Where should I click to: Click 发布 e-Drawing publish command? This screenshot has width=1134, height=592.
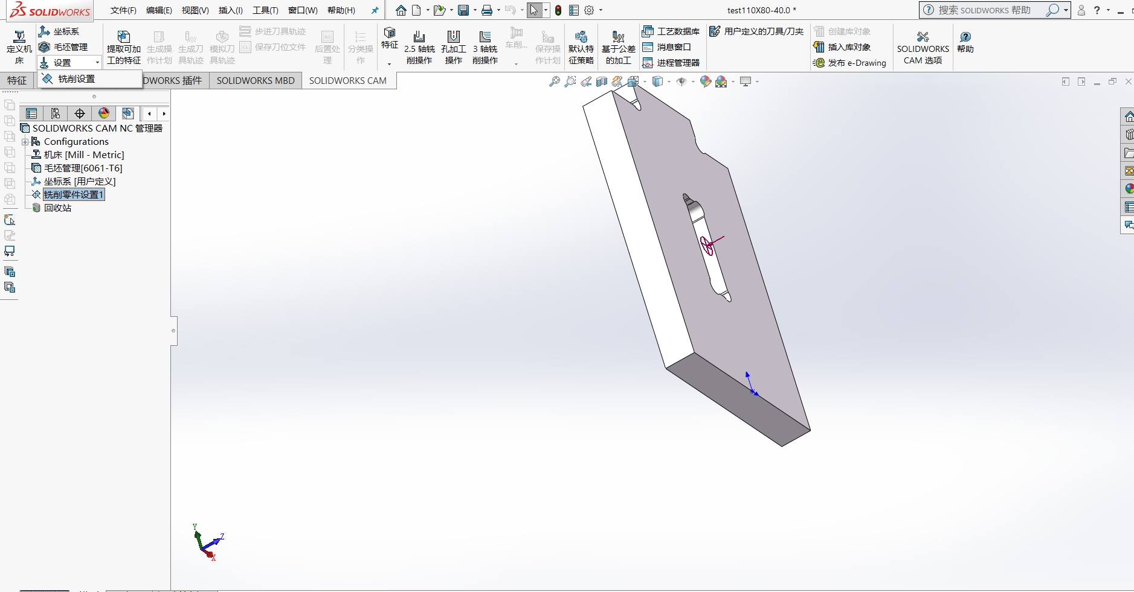pyautogui.click(x=850, y=63)
